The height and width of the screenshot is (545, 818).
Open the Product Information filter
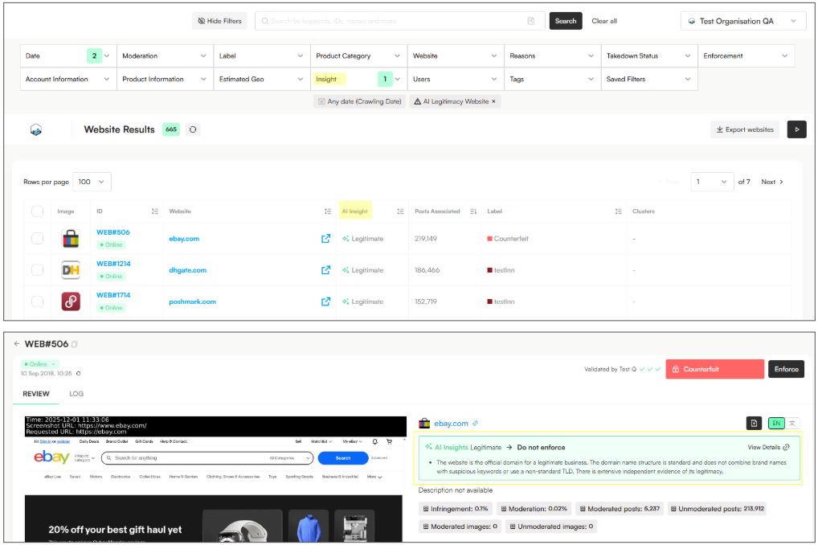pyautogui.click(x=165, y=79)
